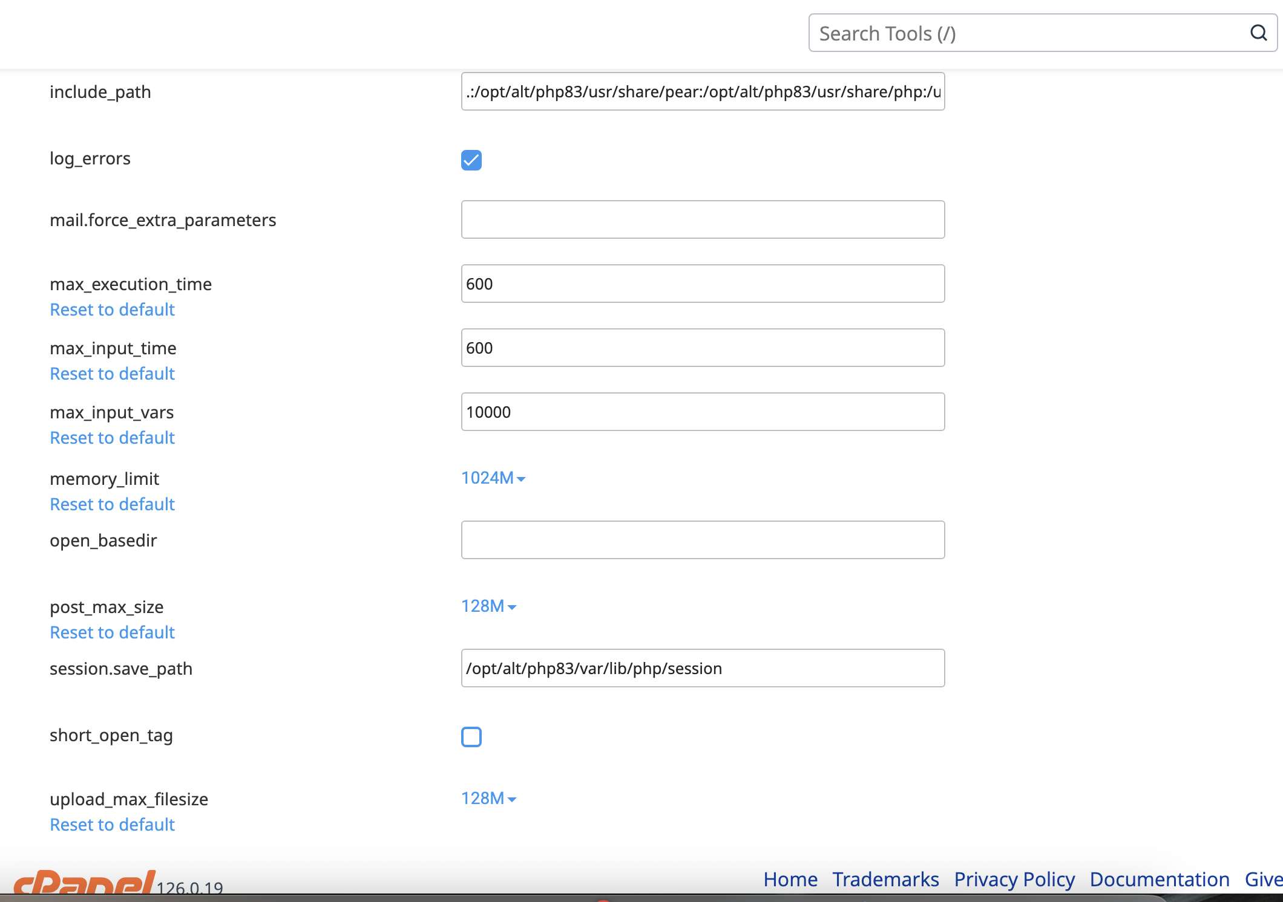Focus the Search Tools field

pos(1029,33)
